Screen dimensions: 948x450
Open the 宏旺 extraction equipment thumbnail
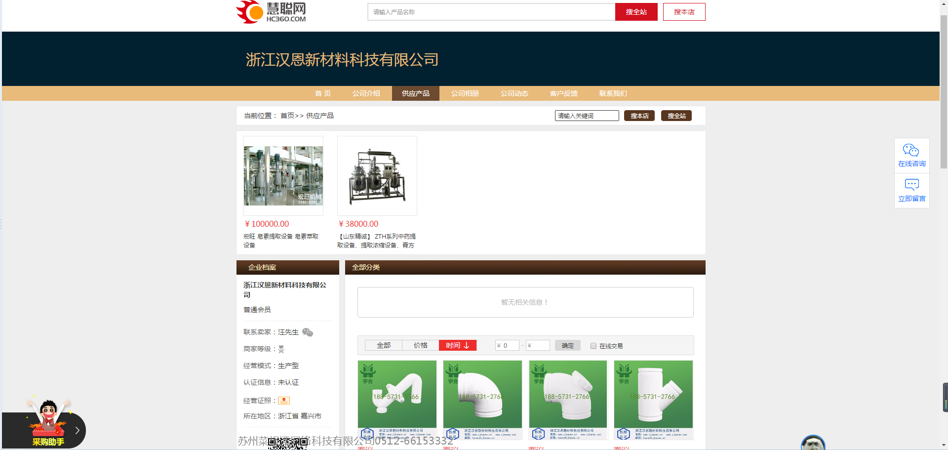click(283, 176)
